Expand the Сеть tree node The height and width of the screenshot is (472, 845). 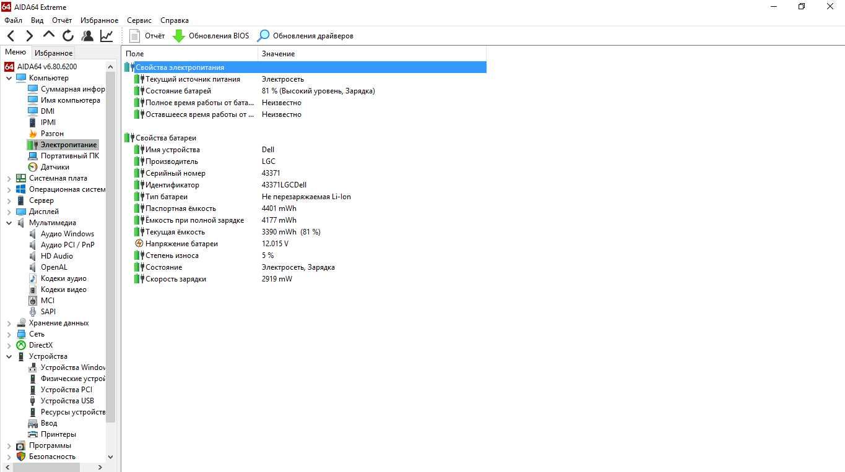[9, 334]
